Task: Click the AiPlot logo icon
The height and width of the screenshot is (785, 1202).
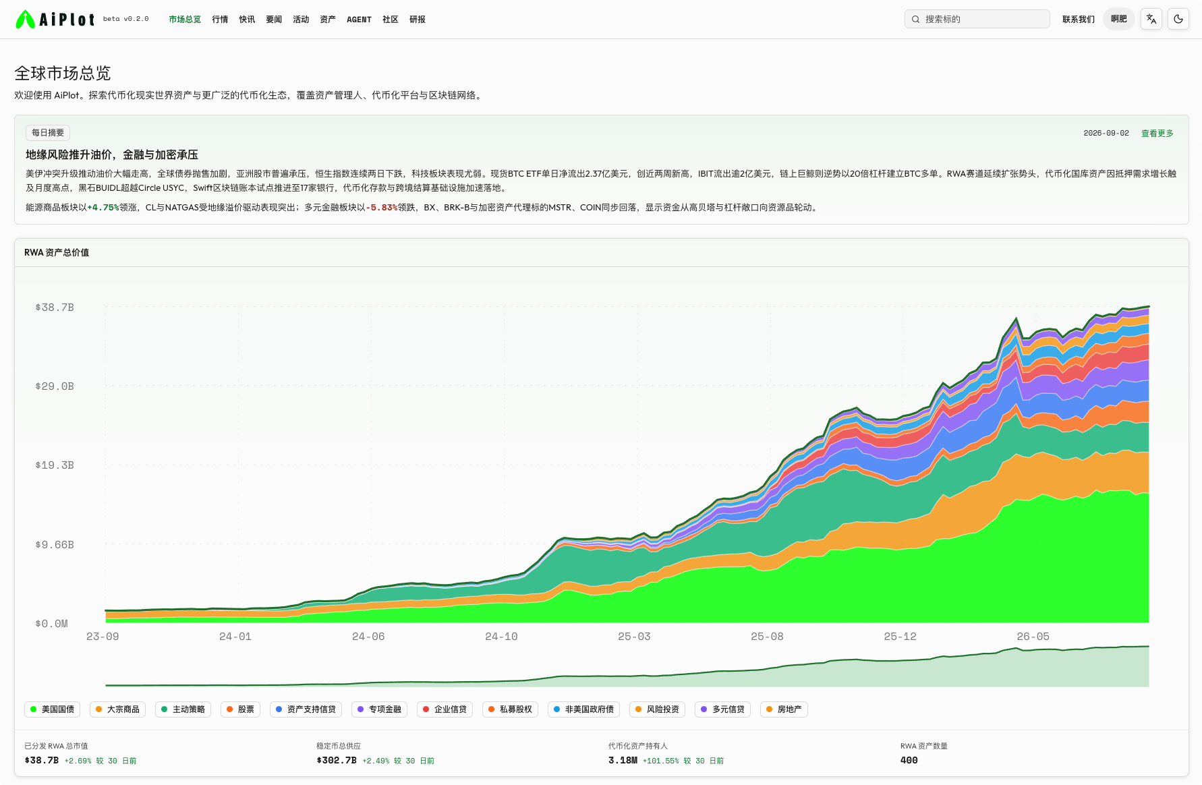Action: (26, 20)
